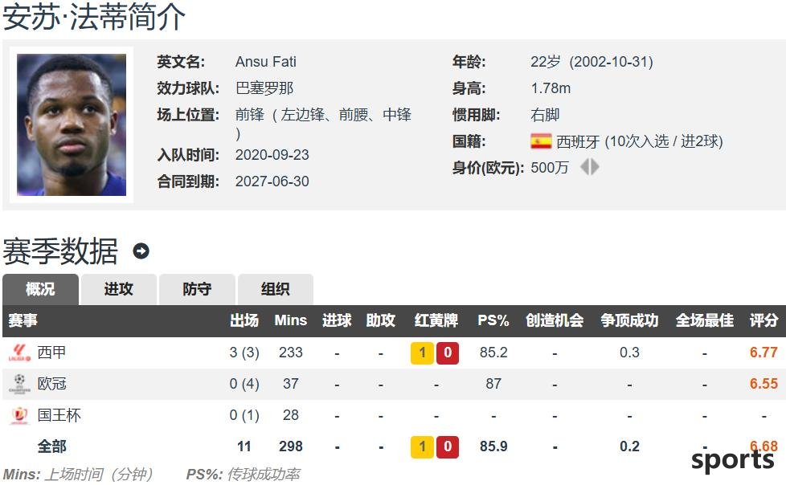This screenshot has width=786, height=485.
Task: Click the Copa del Rey logo icon
Action: [19, 415]
